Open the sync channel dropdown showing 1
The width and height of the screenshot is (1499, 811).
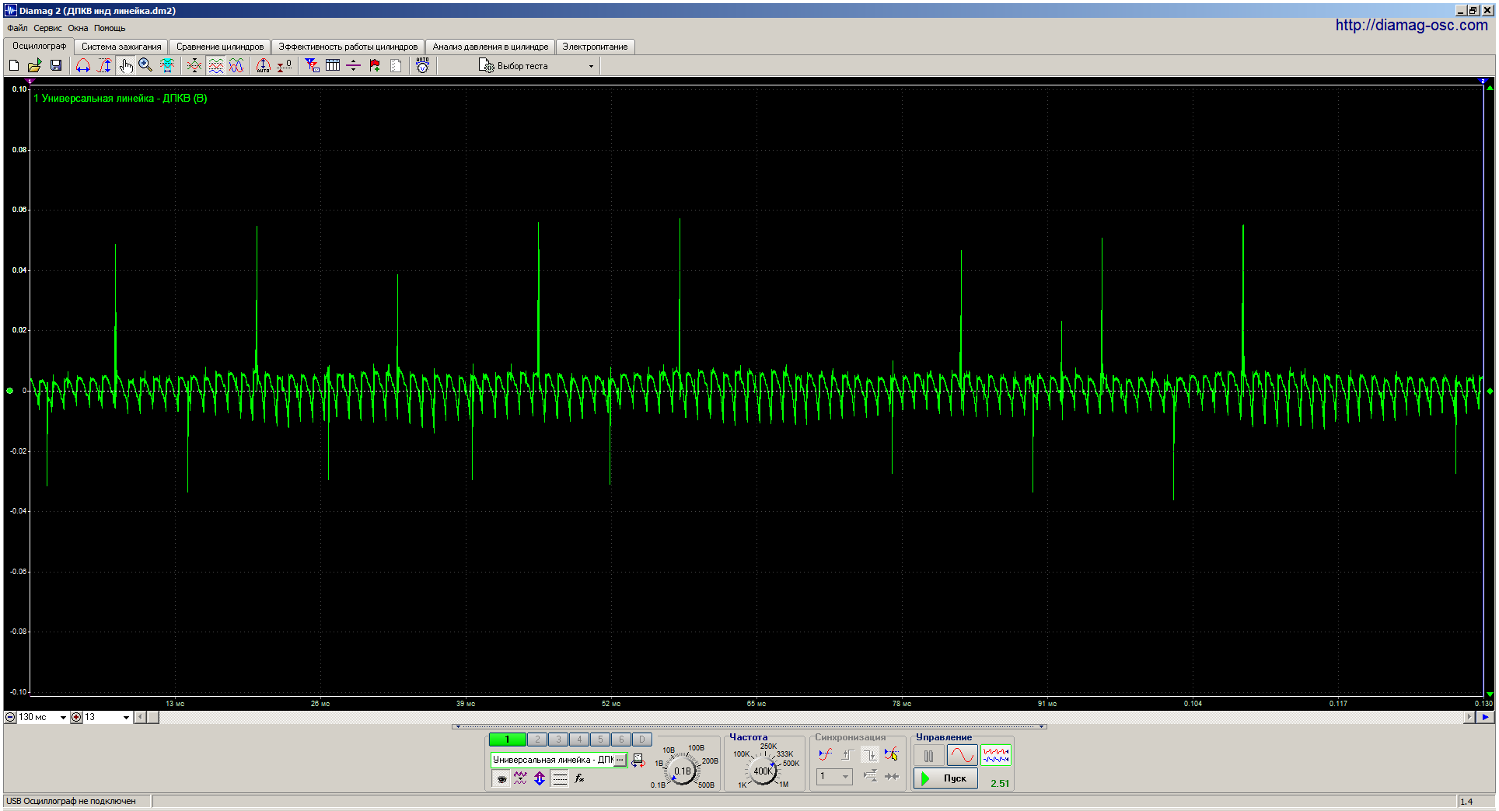click(x=835, y=776)
